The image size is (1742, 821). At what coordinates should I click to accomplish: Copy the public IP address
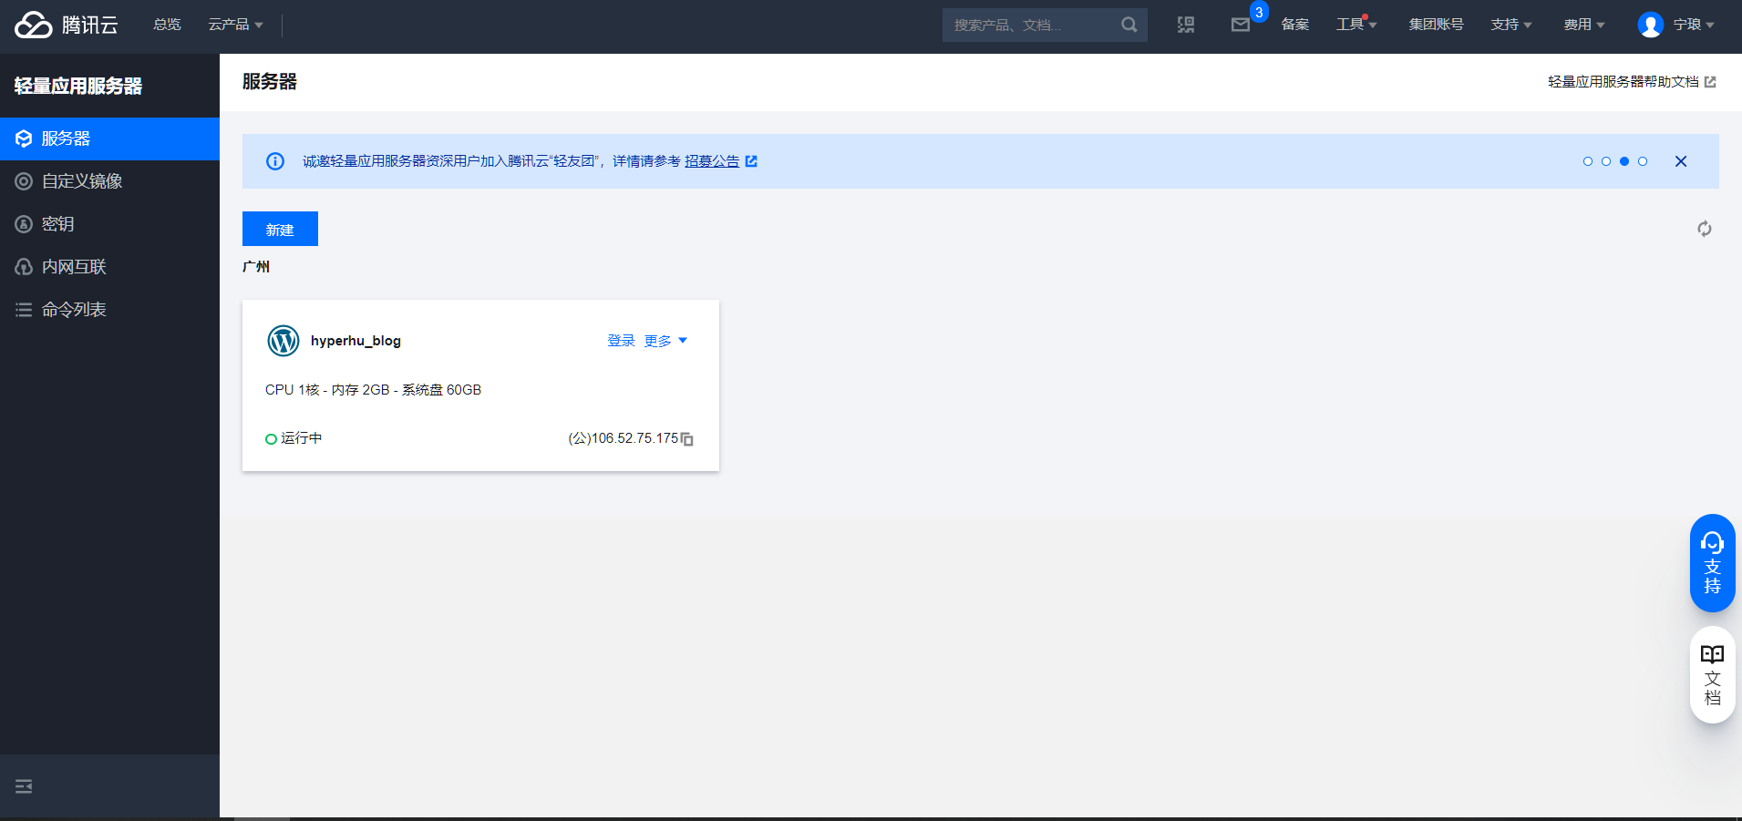(687, 439)
